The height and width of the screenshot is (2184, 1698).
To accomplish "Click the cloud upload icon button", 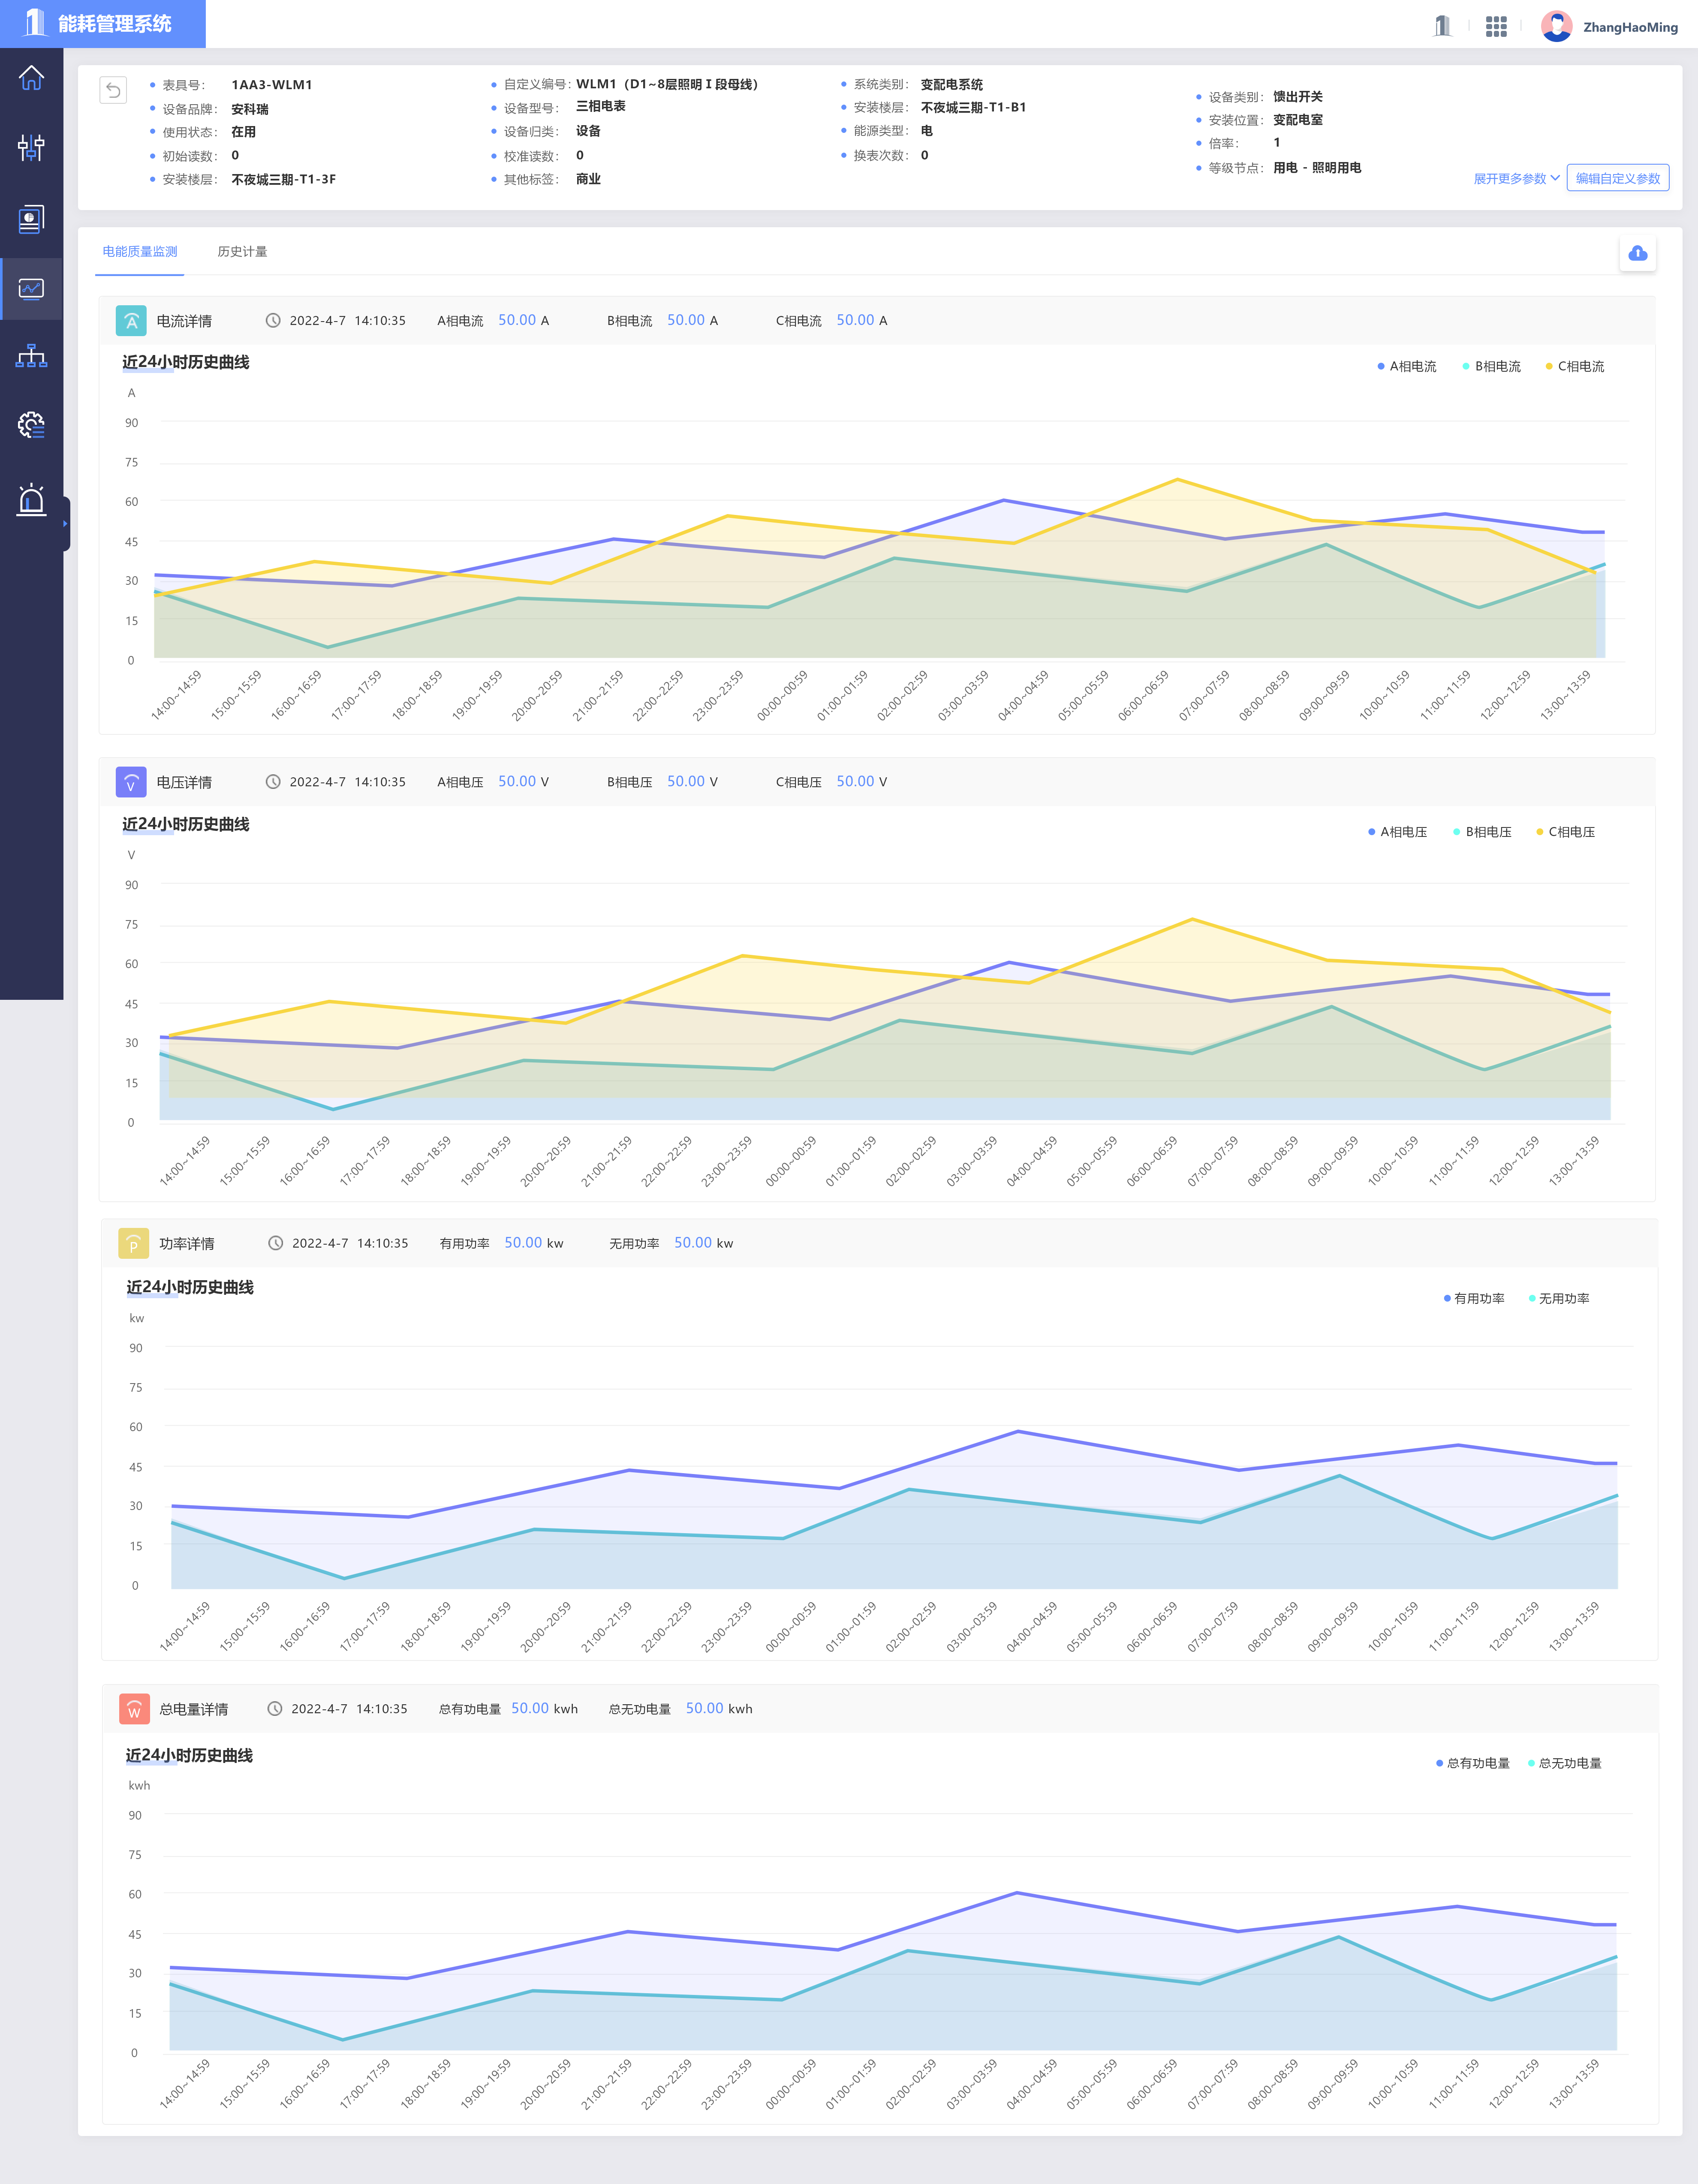I will tap(1637, 253).
